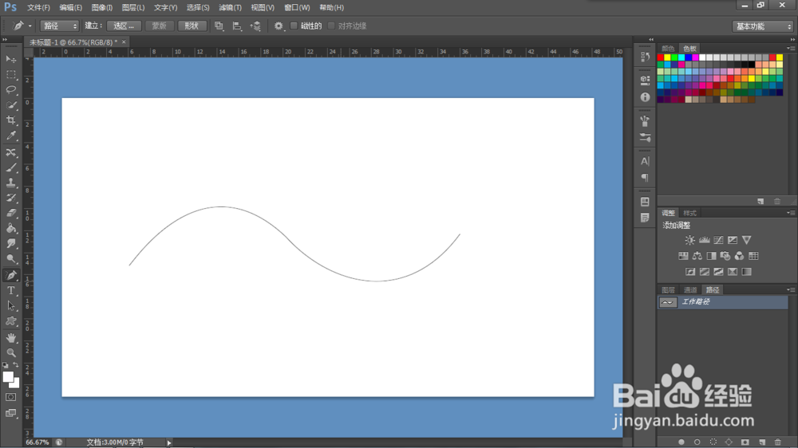Click the foreground color box
The image size is (798, 448).
(8, 377)
